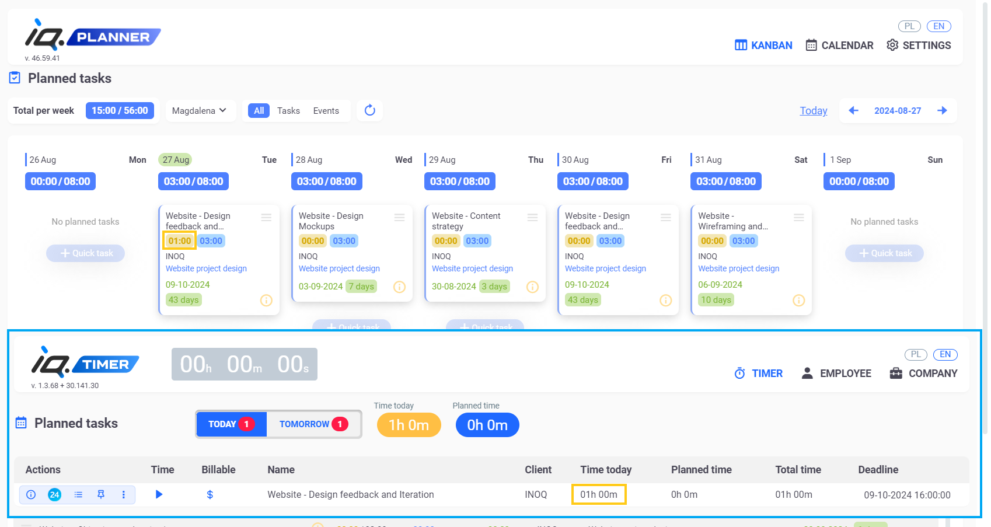Go to previous week with left arrow
Screen dimensions: 991x527
(853, 110)
